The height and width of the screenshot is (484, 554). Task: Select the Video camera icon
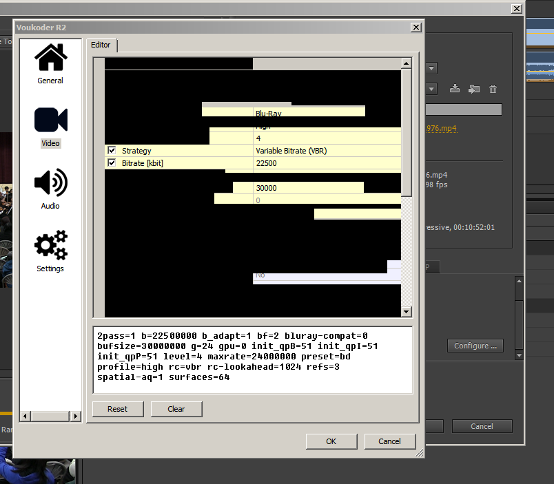pyautogui.click(x=50, y=120)
